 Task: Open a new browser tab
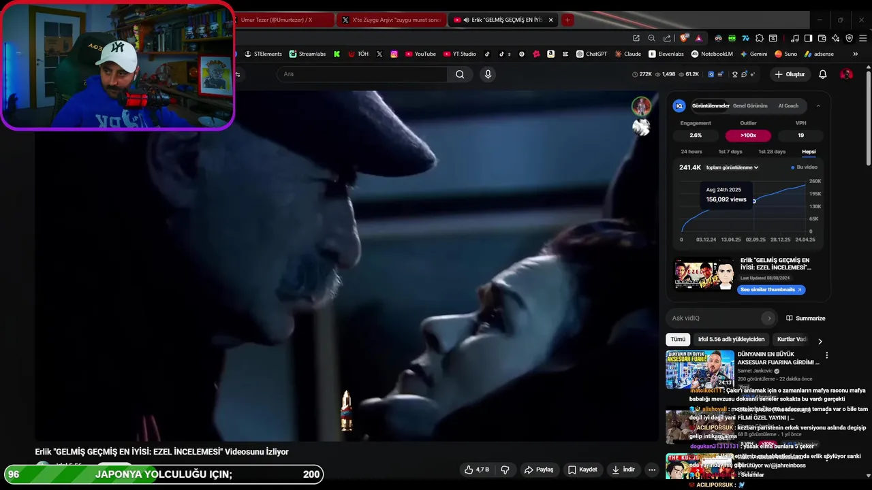pyautogui.click(x=567, y=20)
